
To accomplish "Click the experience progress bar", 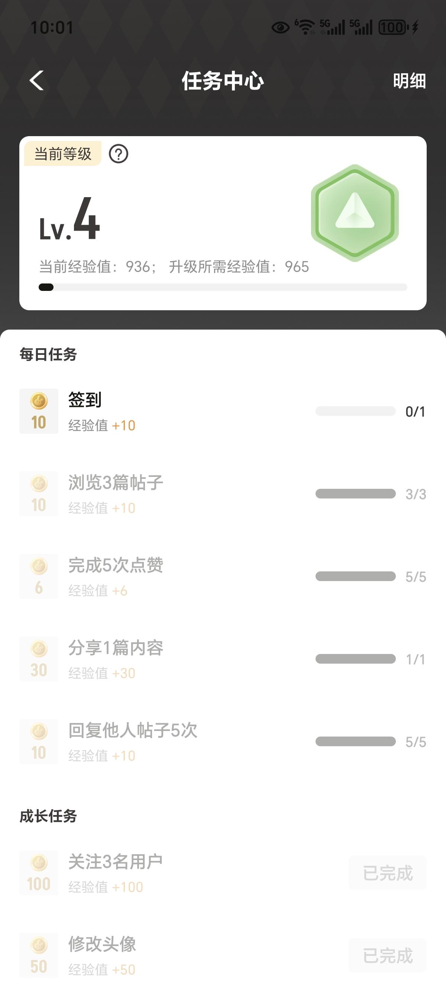I will tap(223, 288).
